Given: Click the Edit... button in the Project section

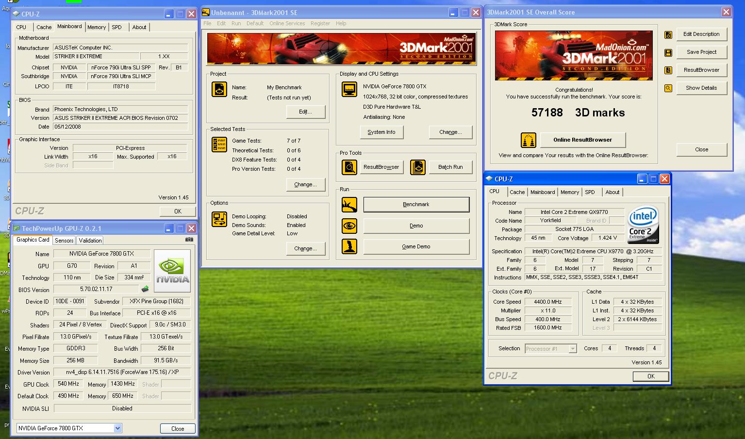Looking at the screenshot, I should [x=305, y=112].
